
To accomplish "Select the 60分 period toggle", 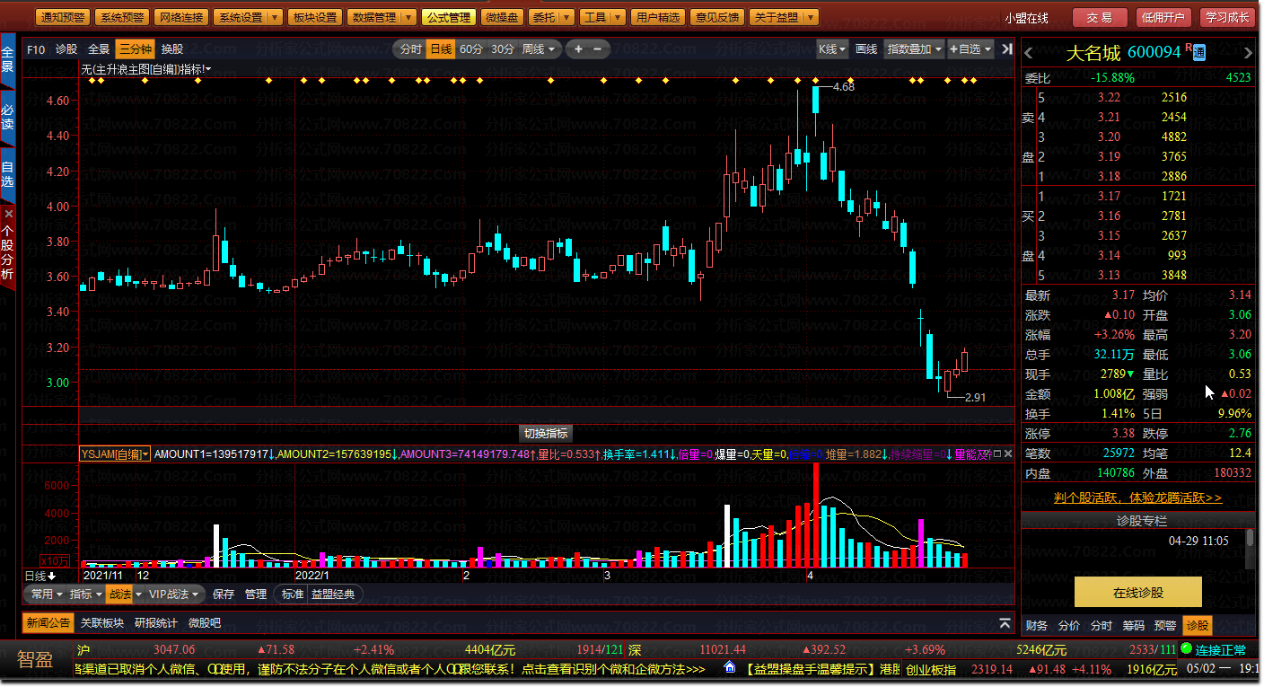I will 471,49.
